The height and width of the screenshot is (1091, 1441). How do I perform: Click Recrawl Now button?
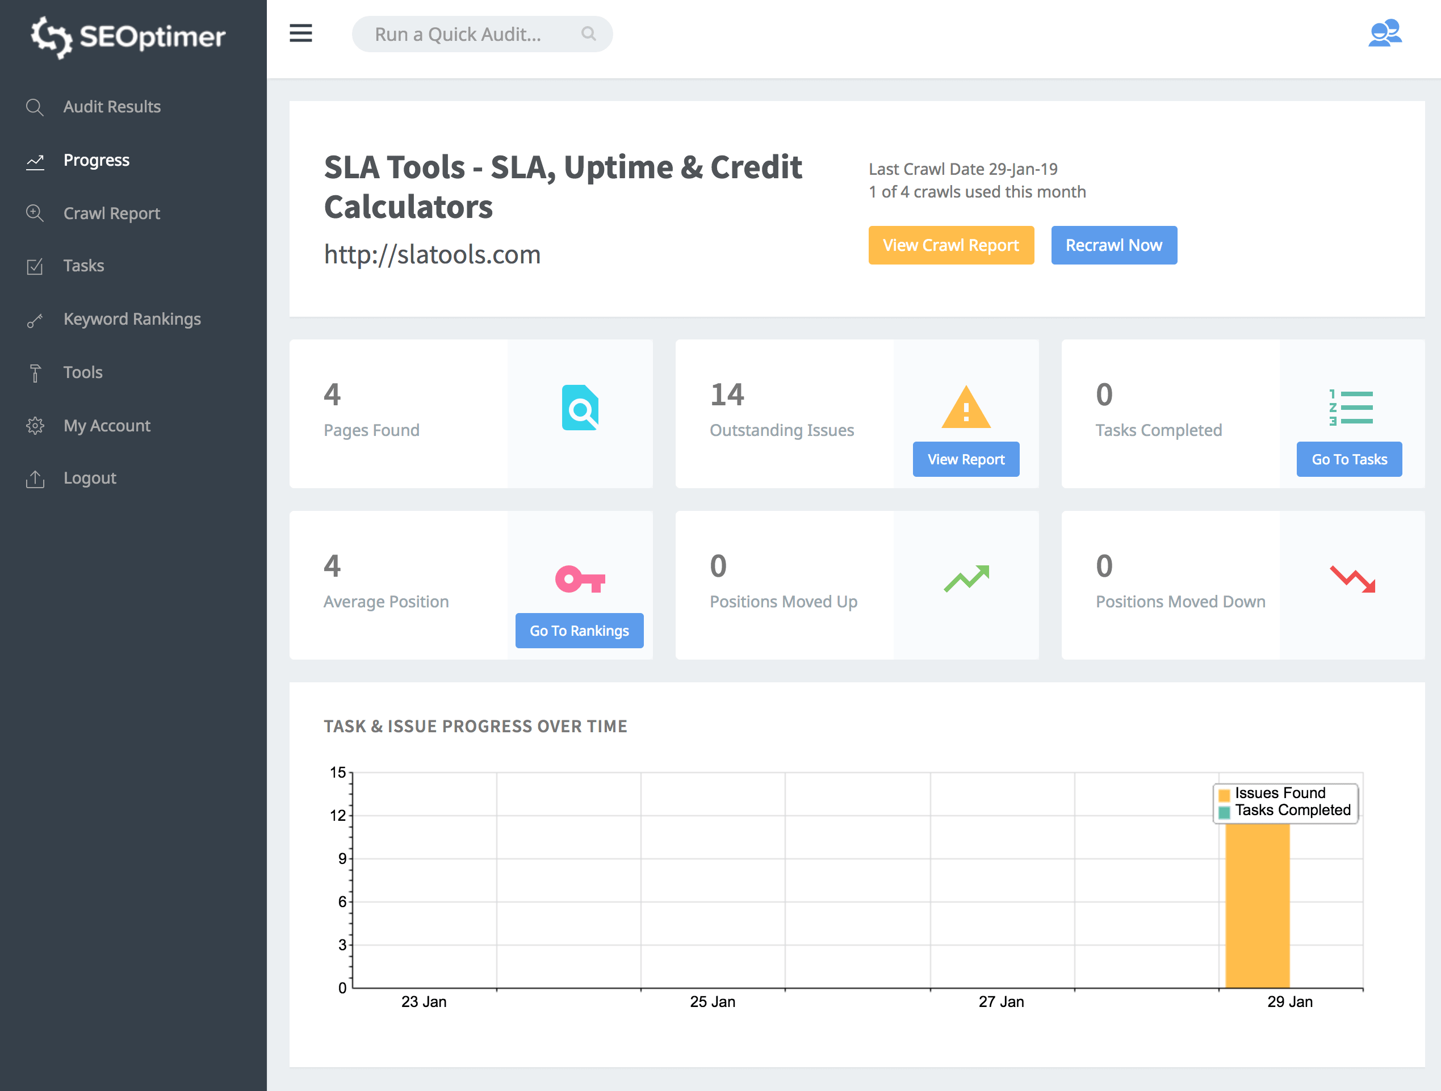pos(1113,244)
